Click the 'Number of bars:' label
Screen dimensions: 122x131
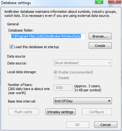(20, 85)
